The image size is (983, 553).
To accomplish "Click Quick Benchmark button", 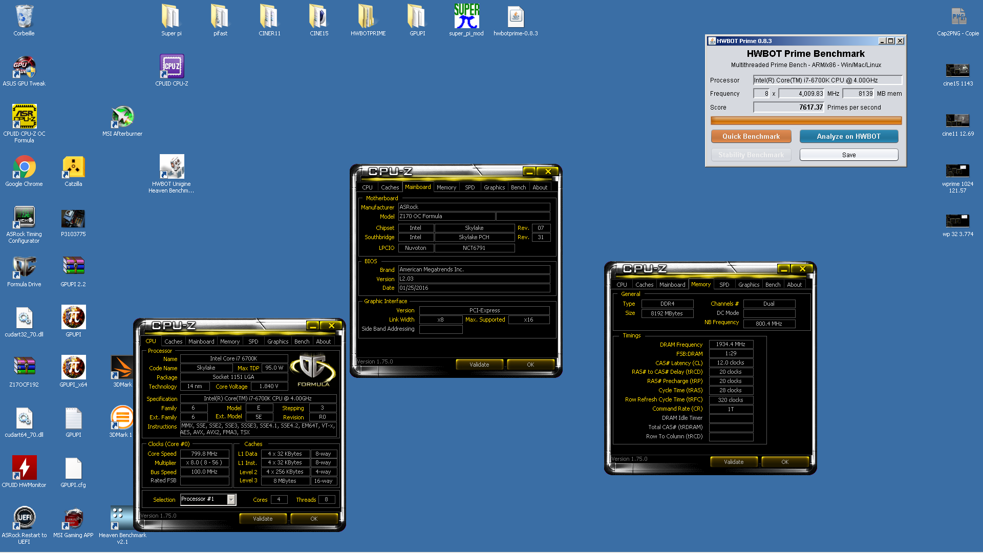I will coord(751,136).
